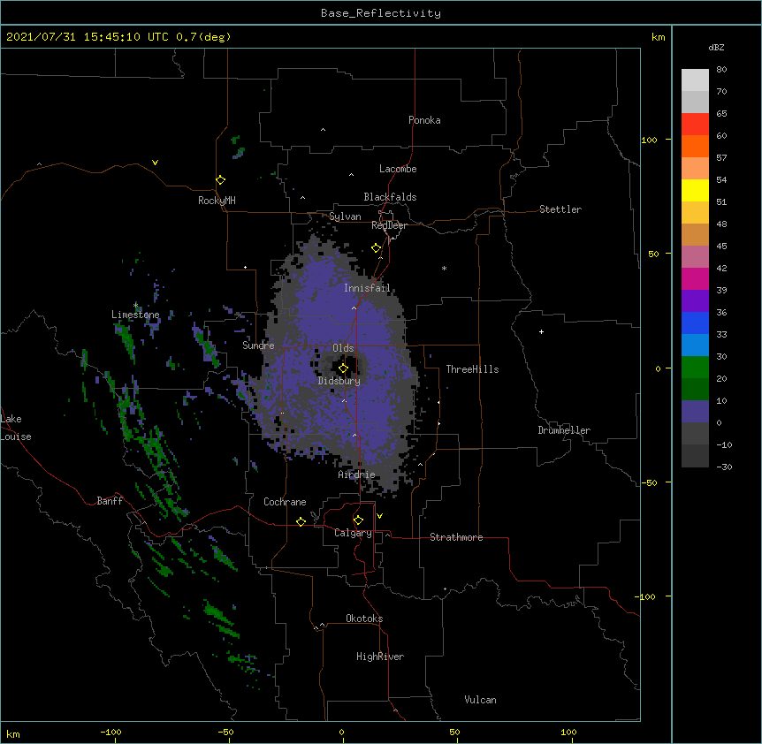The height and width of the screenshot is (744, 762).
Task: Click the yellow diamond marker above Calgary label
Action: pos(358,520)
